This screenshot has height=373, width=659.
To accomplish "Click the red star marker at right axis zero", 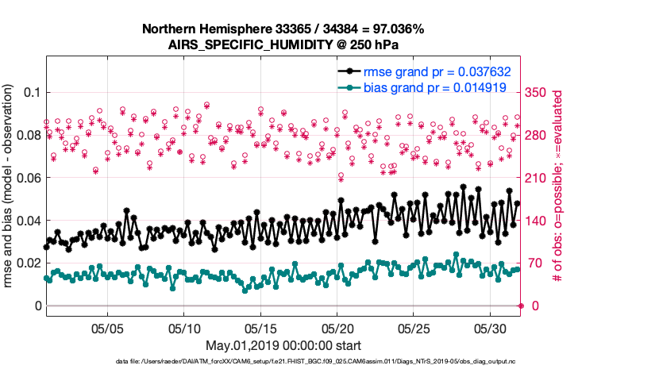I will click(522, 306).
